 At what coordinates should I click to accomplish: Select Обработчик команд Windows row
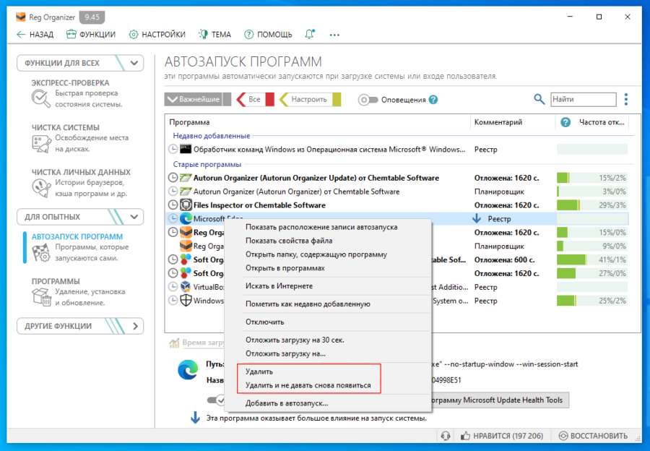coord(398,150)
